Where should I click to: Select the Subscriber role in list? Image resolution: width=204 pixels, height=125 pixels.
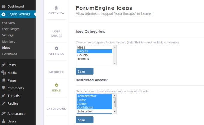85,112
